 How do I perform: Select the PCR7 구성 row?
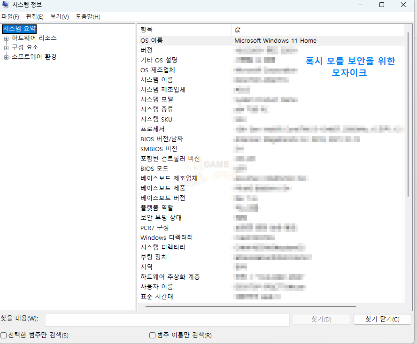coord(271,228)
